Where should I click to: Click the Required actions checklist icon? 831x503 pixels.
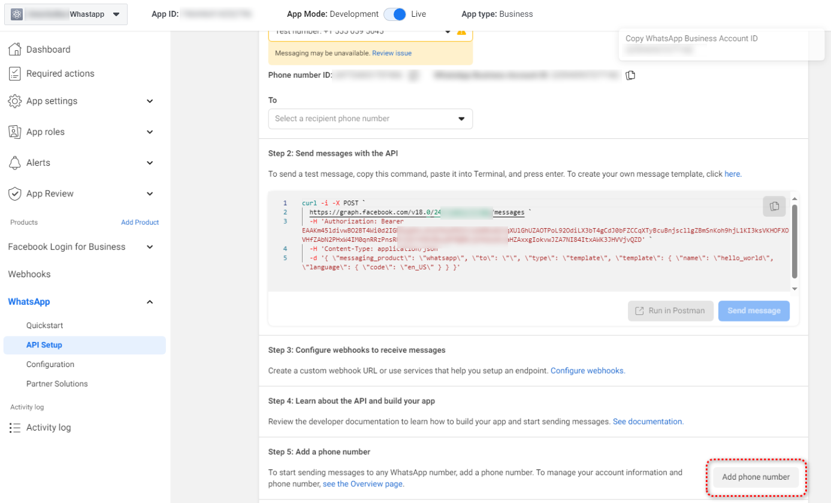[15, 74]
